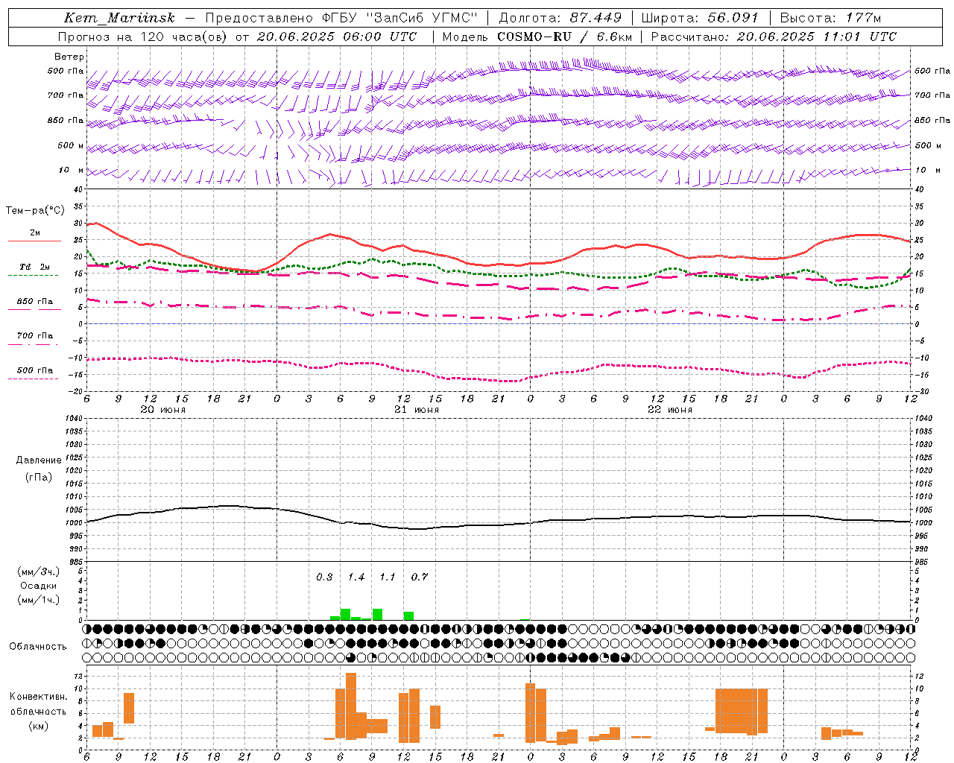
Task: Select the precipitation value "0.3"
Action: point(324,577)
